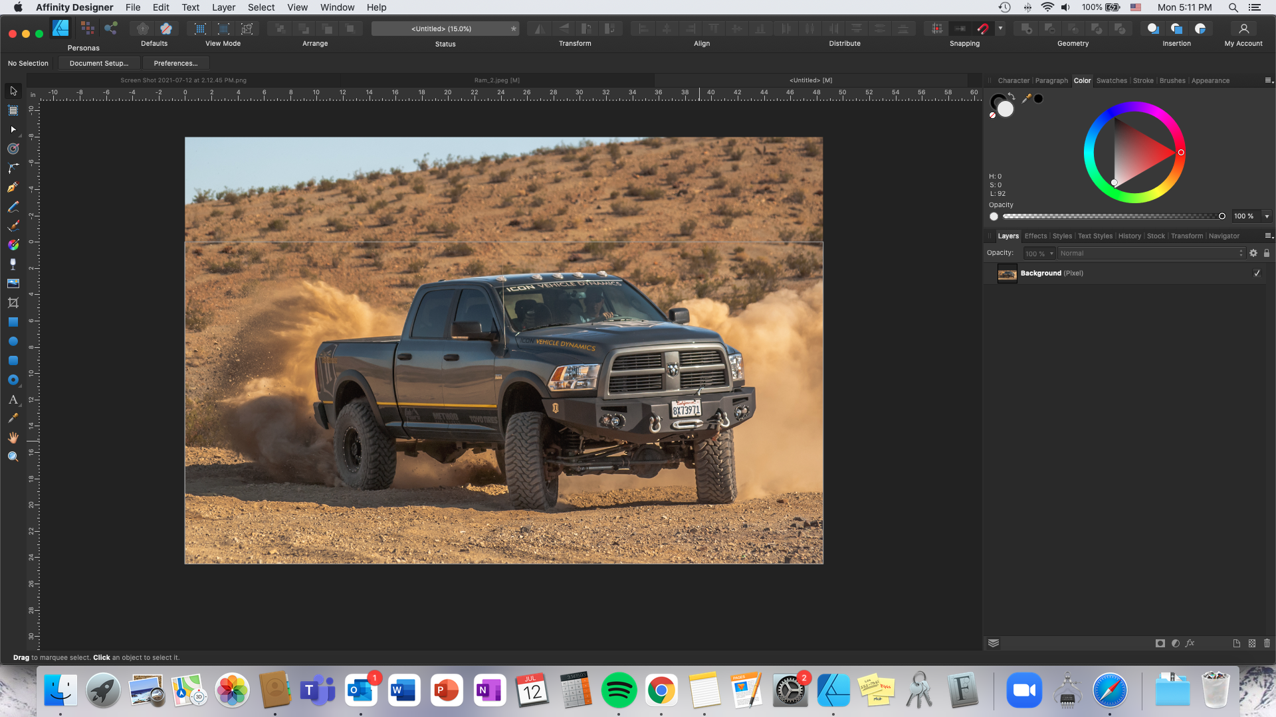
Task: Open the layer Opacity percentage dropdown
Action: pyautogui.click(x=1050, y=253)
